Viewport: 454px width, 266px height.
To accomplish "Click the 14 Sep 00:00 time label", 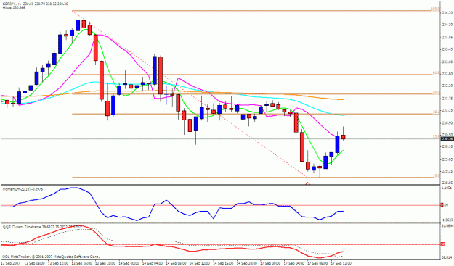I will coord(129,263).
